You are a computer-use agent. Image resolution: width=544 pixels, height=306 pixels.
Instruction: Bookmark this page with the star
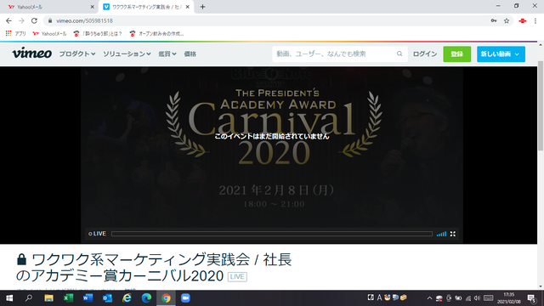tap(507, 20)
